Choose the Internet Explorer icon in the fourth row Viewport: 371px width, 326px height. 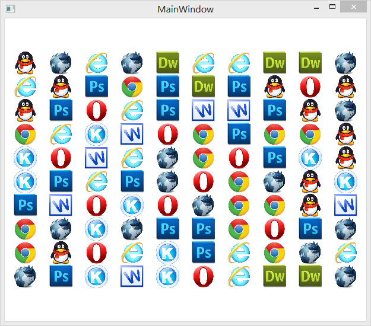point(61,134)
